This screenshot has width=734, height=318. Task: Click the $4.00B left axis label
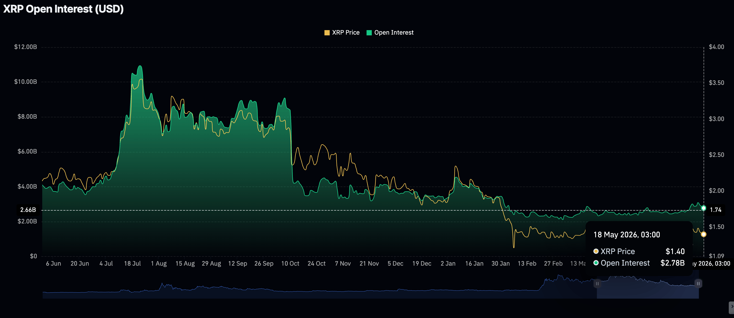click(x=27, y=187)
